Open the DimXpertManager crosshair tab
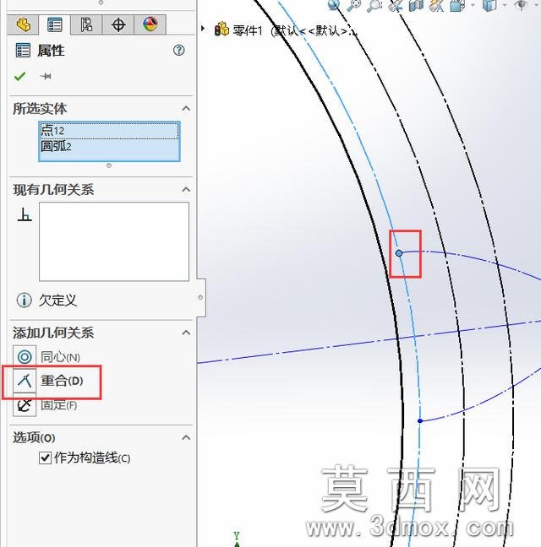The height and width of the screenshot is (547, 541). [x=118, y=24]
